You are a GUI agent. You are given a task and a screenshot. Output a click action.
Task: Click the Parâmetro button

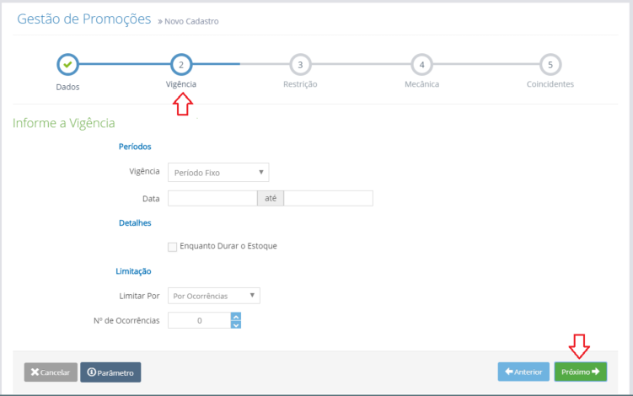(110, 372)
